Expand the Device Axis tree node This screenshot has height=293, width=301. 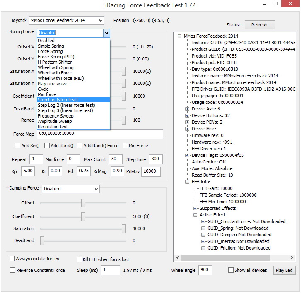pyautogui.click(x=187, y=109)
